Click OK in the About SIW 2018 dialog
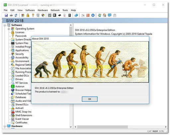The width and height of the screenshot is (170, 135). [x=90, y=99]
